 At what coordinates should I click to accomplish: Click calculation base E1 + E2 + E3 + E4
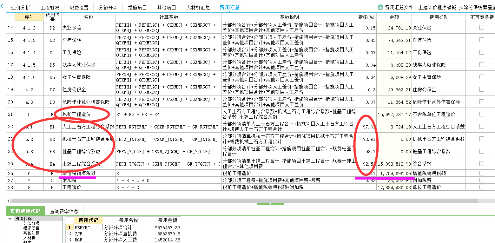[x=169, y=114]
